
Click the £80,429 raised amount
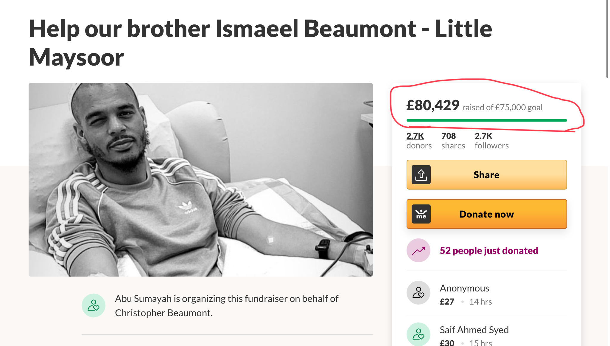click(x=433, y=105)
